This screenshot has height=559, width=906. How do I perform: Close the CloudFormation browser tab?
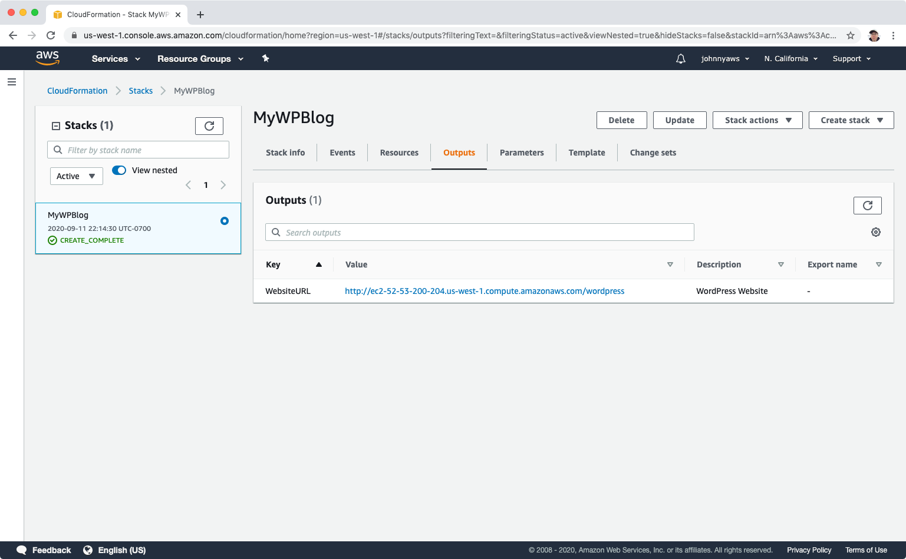click(178, 15)
